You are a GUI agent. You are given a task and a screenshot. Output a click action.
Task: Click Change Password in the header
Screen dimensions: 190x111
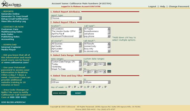[179, 6]
